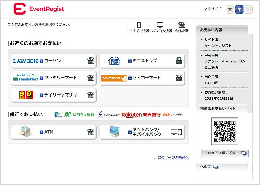Viewport: 260px width, 185px height.
Task: Choose デイリーヤマザキ payment option
Action: (54, 95)
